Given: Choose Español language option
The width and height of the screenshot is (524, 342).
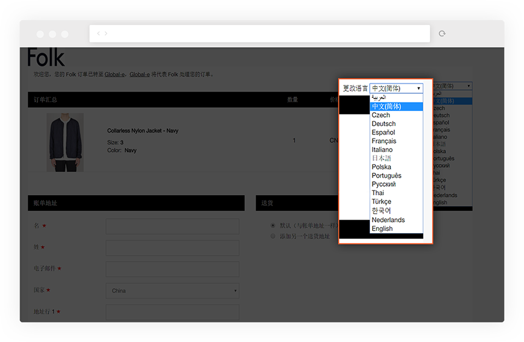Looking at the screenshot, I should [x=396, y=132].
